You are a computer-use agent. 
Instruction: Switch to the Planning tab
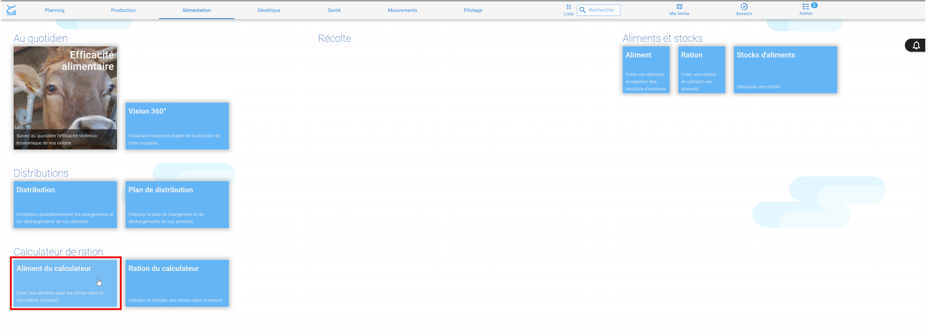pyautogui.click(x=55, y=10)
